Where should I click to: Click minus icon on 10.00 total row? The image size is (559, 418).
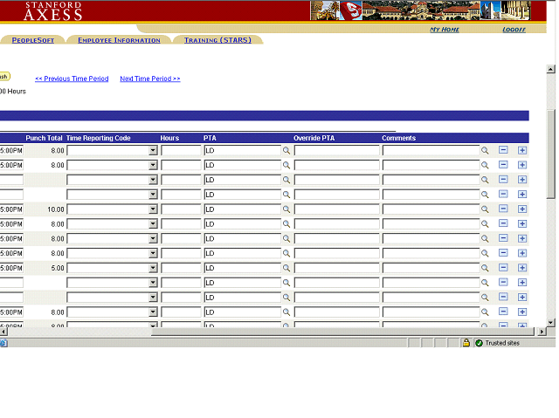coord(503,209)
